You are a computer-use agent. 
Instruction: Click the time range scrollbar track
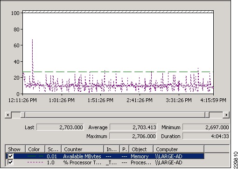coord(115,115)
